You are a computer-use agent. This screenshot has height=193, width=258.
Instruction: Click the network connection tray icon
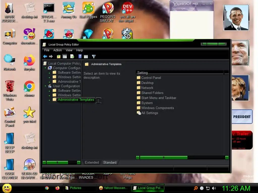(x=208, y=188)
